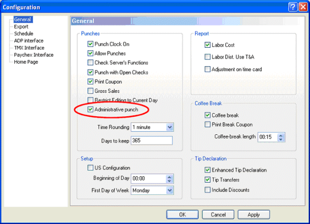Tick the Print Break Coupon checkbox

click(x=207, y=125)
